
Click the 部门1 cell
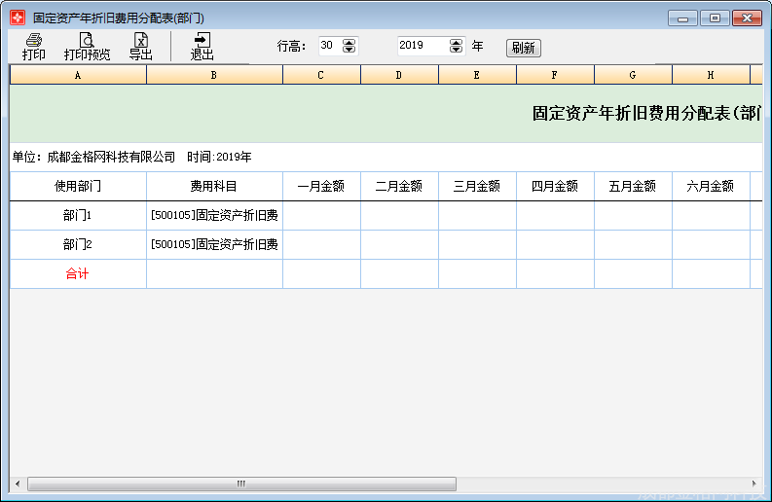coord(78,216)
